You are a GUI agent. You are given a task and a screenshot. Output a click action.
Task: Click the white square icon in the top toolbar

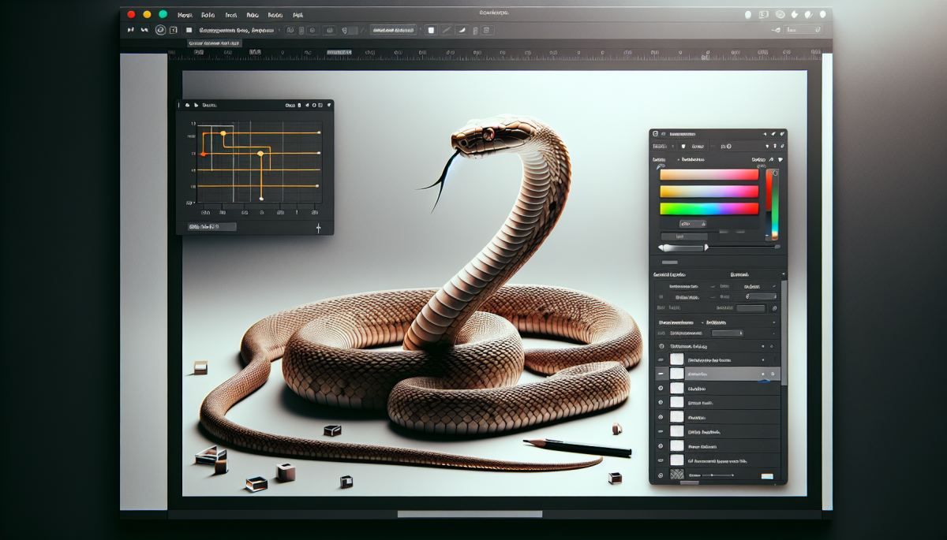(x=430, y=30)
